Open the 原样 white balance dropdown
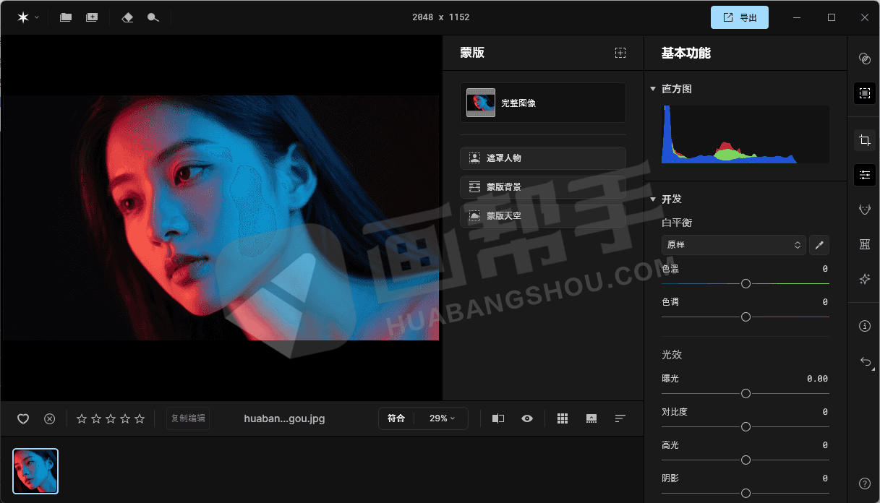880x503 pixels. point(733,245)
